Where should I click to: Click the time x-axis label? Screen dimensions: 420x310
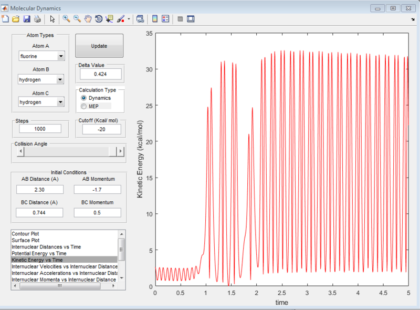(282, 303)
